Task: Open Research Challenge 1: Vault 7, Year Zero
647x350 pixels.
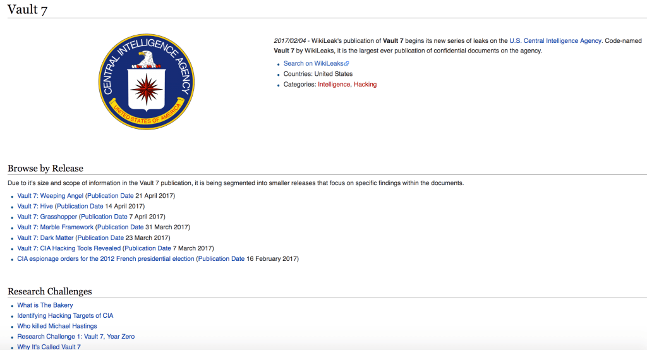Action: click(76, 336)
